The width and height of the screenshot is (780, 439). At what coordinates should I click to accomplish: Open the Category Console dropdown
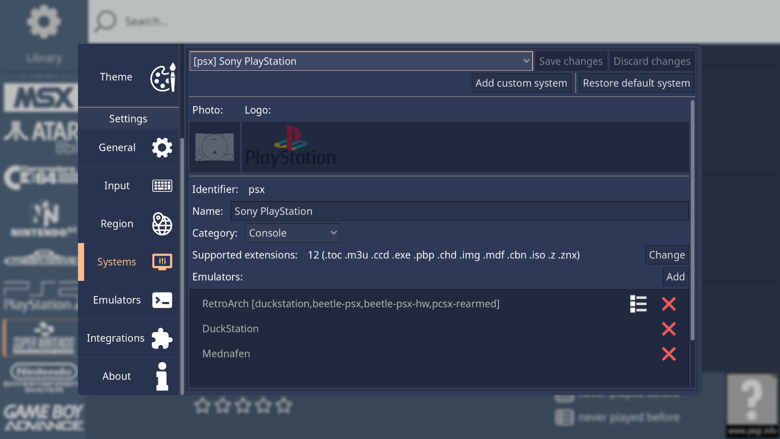(x=292, y=233)
